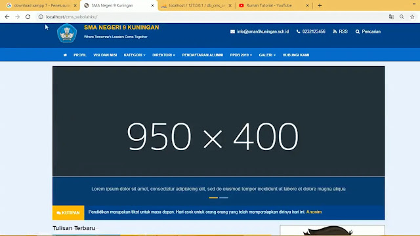
Task: Select the second gray slide indicator
Action: tap(224, 198)
